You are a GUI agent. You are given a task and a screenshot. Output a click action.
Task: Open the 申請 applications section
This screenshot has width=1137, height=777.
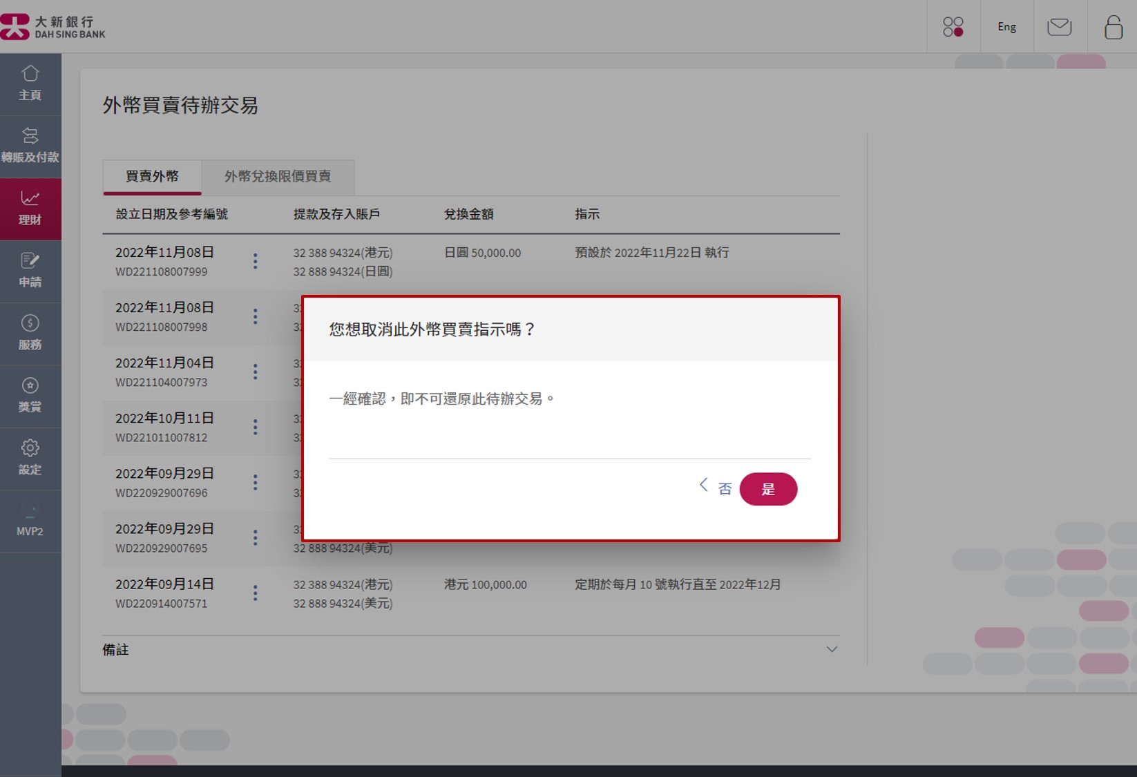click(30, 270)
